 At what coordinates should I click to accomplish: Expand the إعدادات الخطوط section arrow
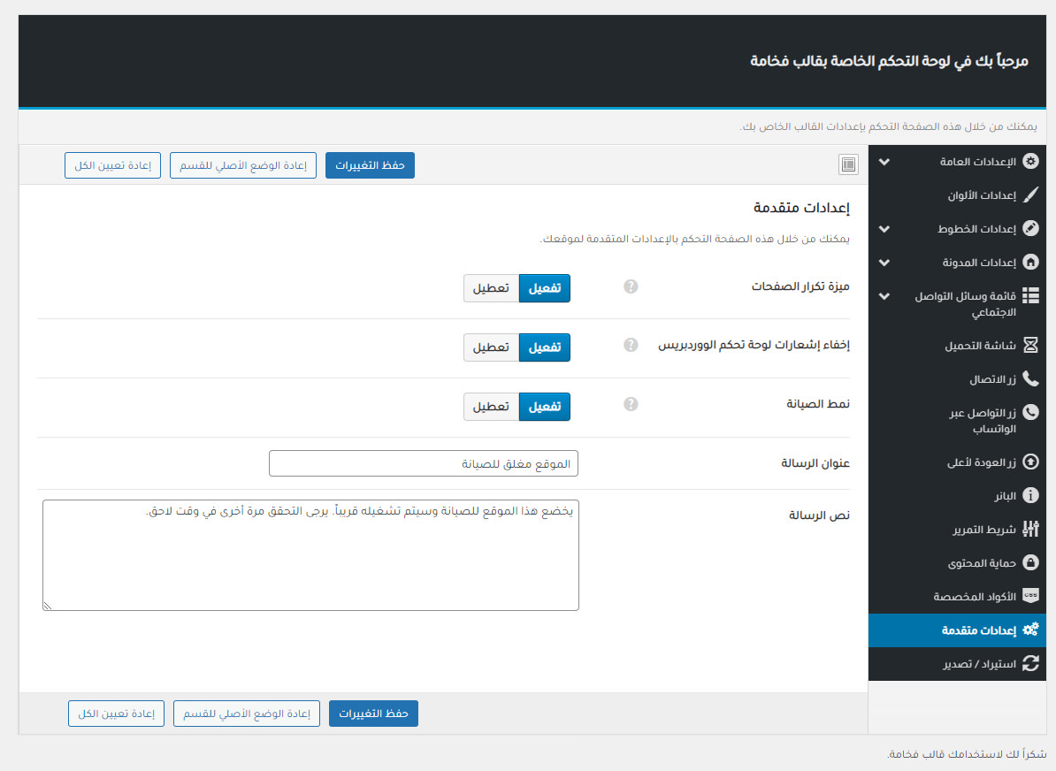click(x=884, y=229)
